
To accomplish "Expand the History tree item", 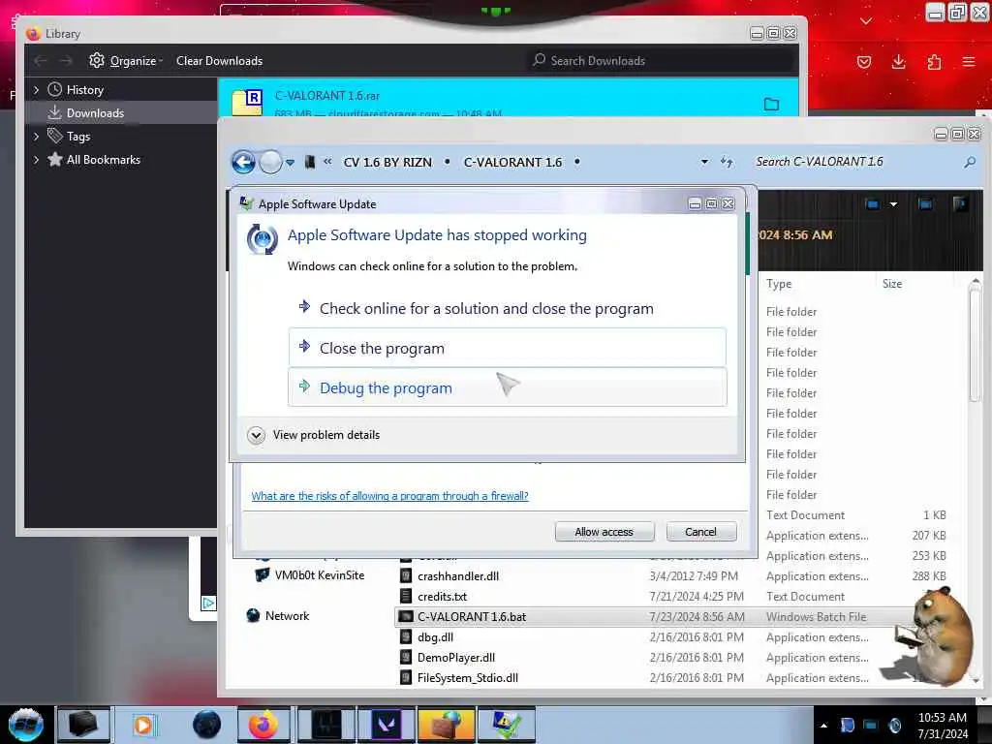I will pos(36,90).
